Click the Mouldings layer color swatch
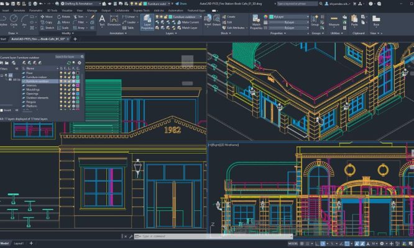414x248 pixels. [76, 89]
